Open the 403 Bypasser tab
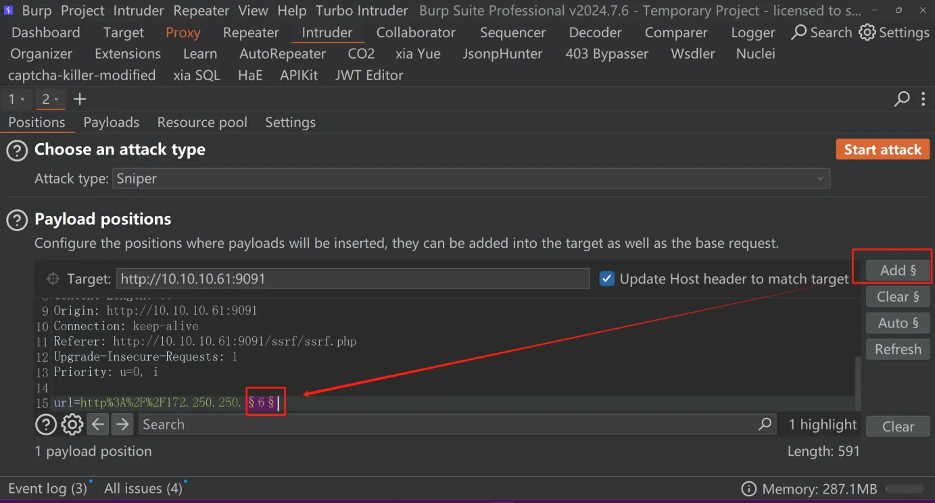The height and width of the screenshot is (503, 935). (606, 54)
